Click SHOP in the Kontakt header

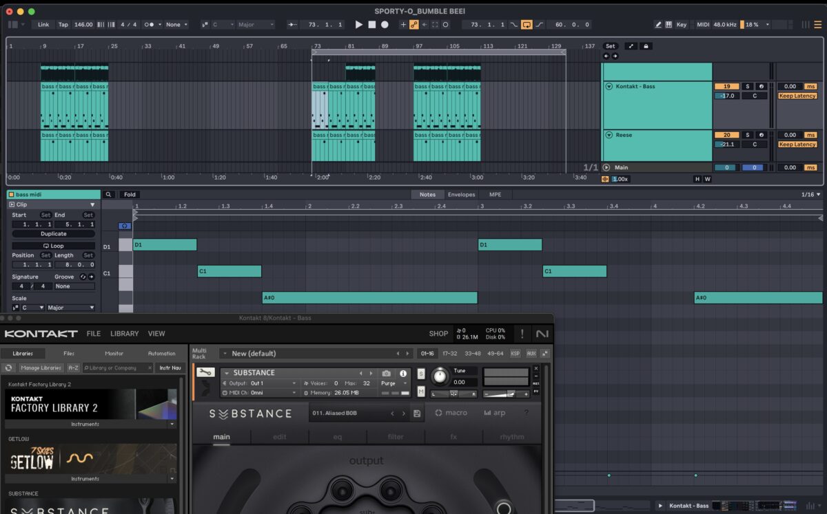(x=438, y=334)
